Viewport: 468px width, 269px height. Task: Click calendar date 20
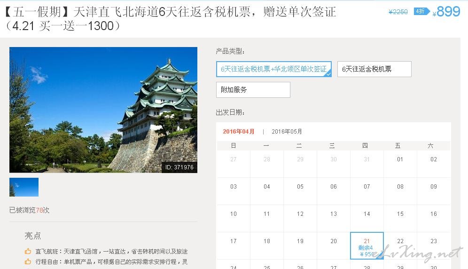tap(334, 241)
